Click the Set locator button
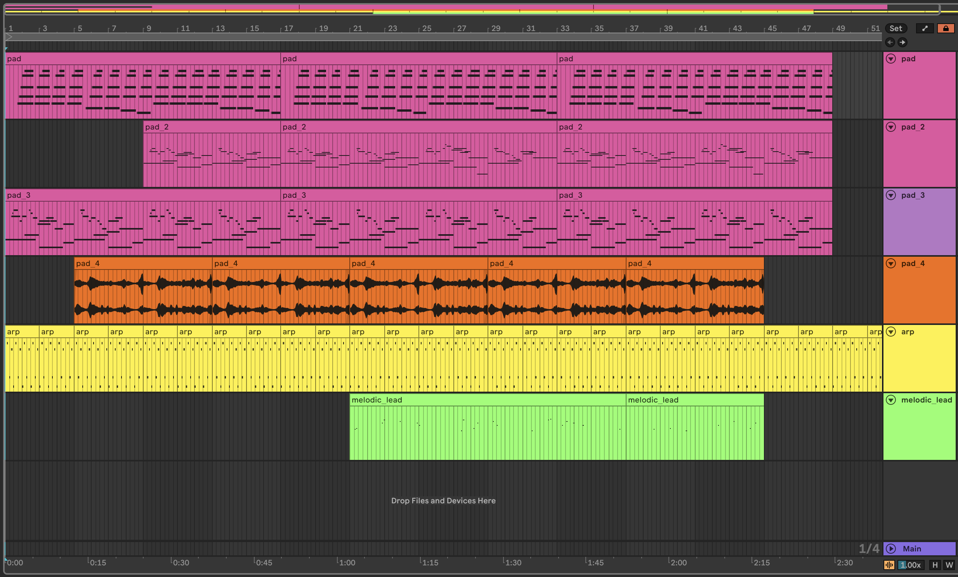Screen dimensions: 958x577 (896, 28)
